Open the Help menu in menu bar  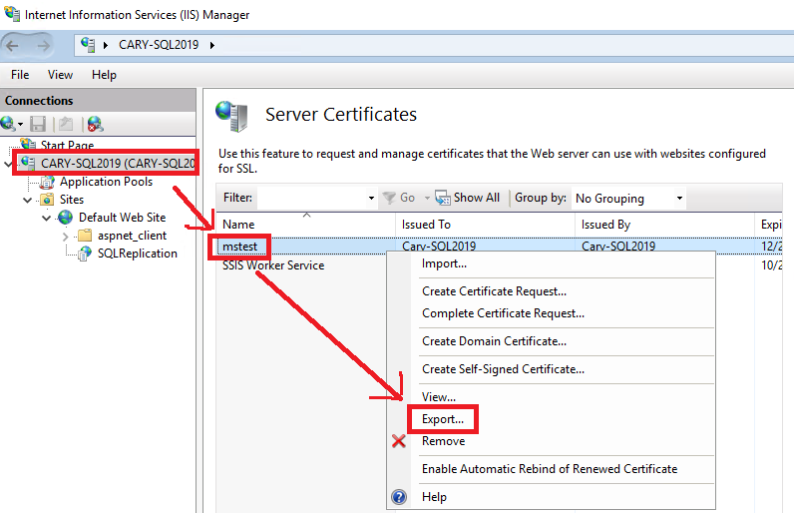(x=104, y=75)
